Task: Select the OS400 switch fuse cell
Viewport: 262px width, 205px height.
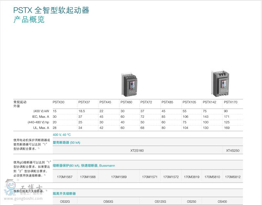Action: point(222,201)
